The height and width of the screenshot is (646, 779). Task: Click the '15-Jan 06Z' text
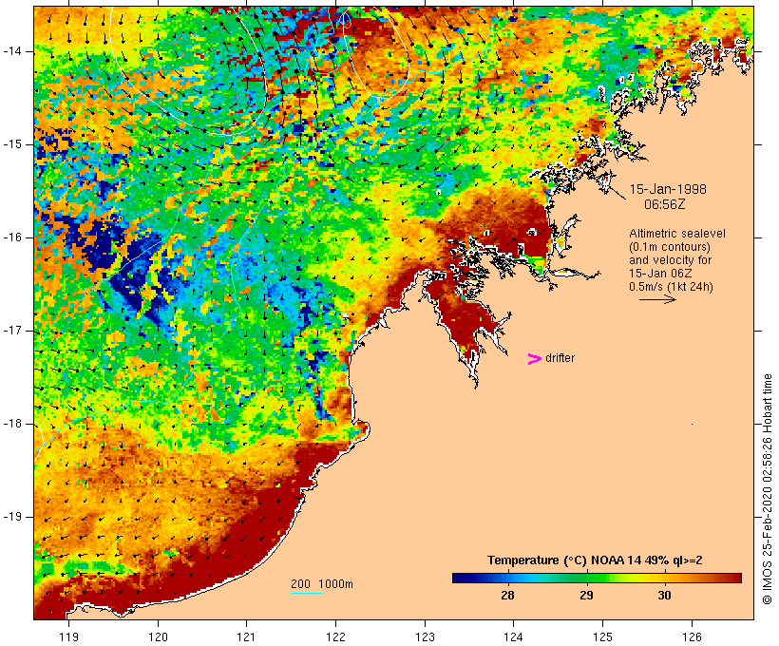tap(660, 274)
